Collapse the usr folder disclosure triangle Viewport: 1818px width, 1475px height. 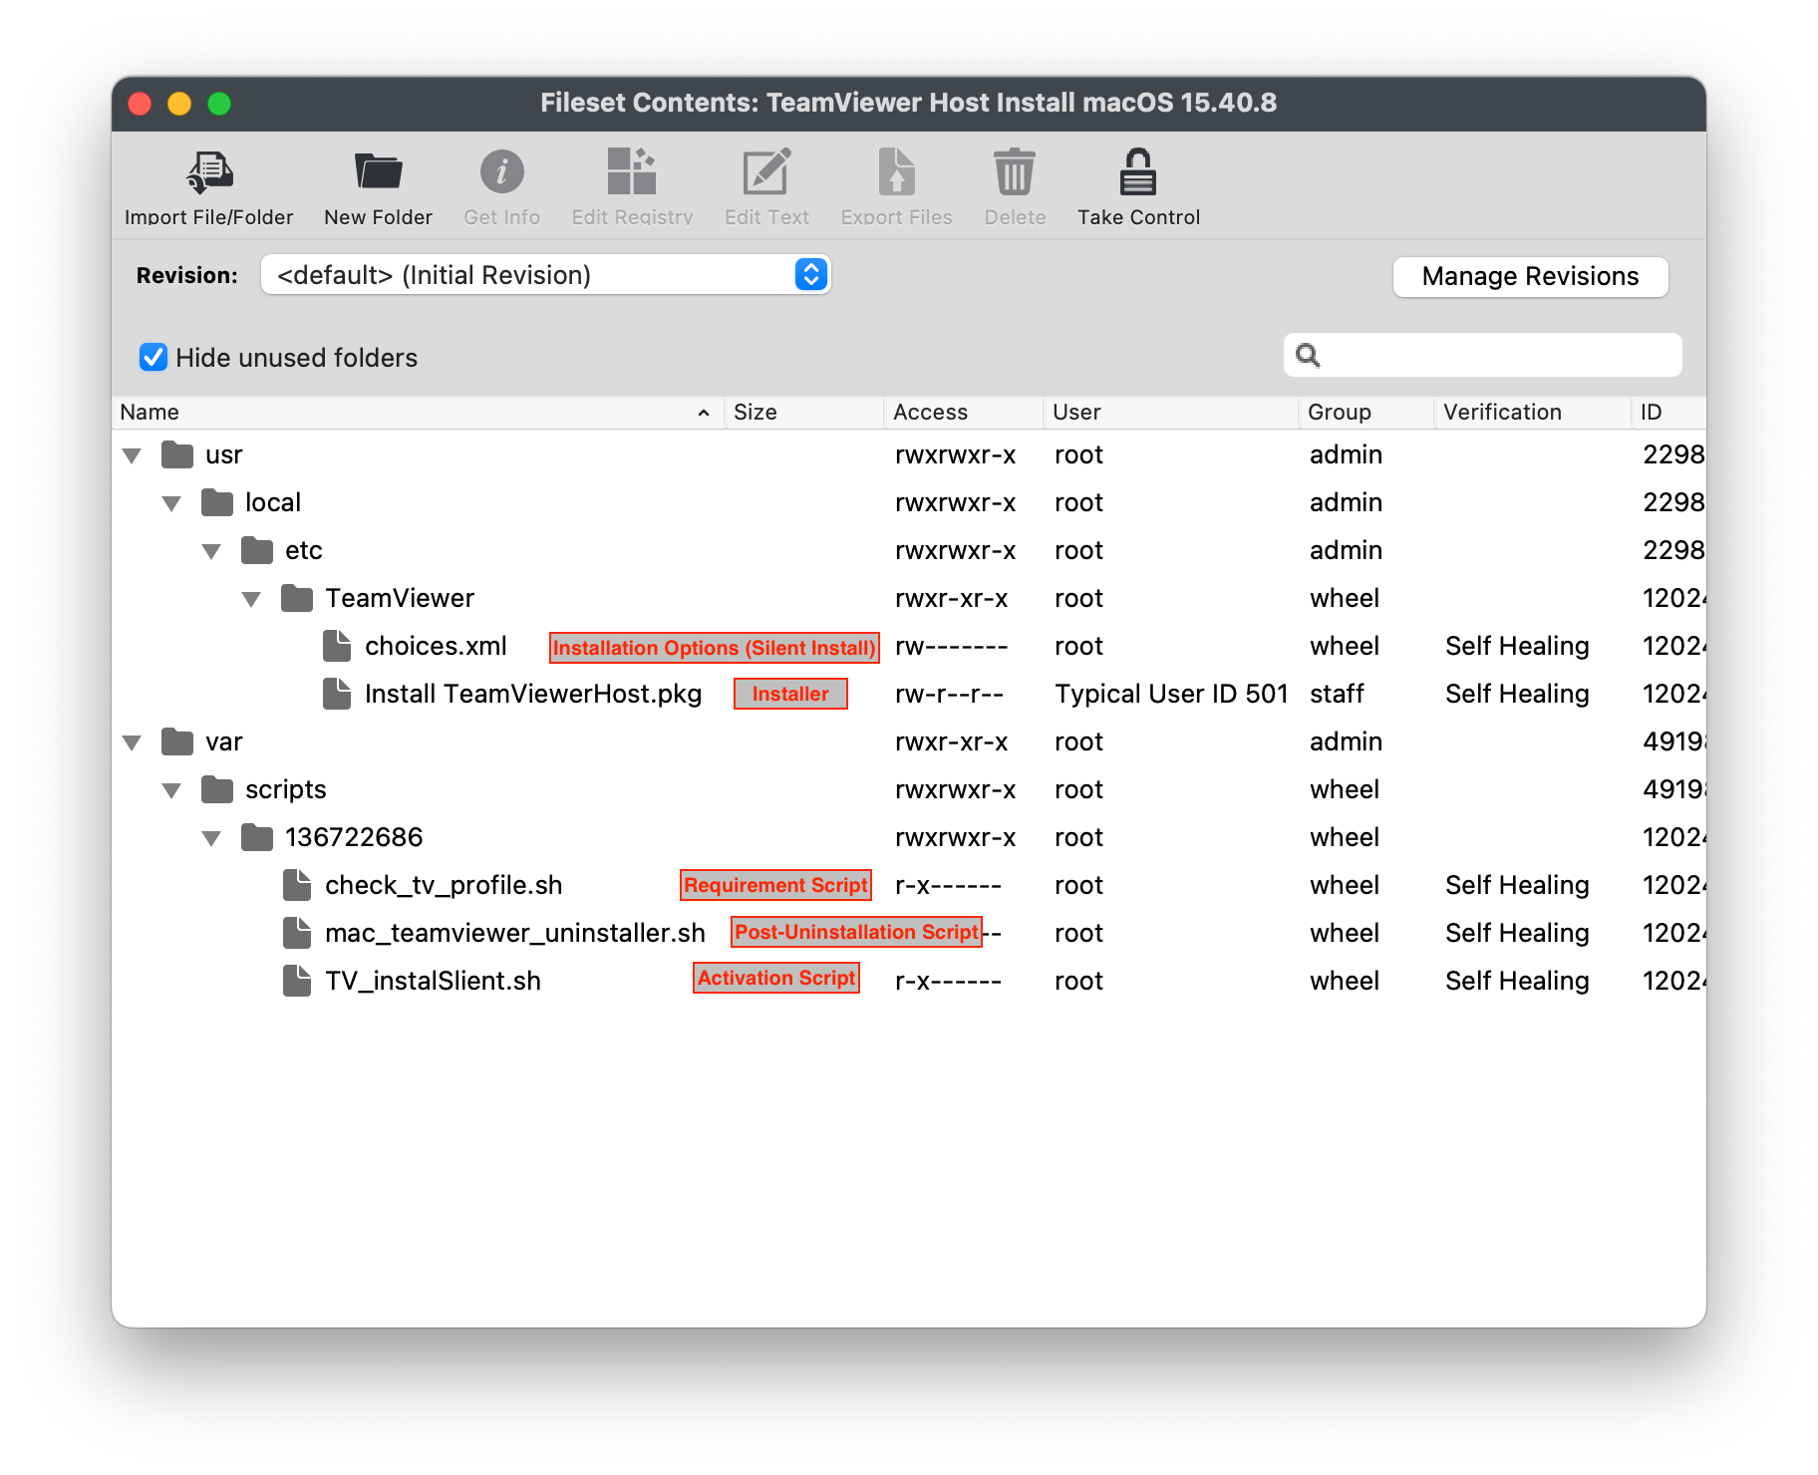132,456
